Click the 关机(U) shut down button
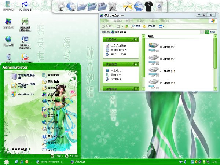The height and width of the screenshot is (165, 220). pos(71,156)
